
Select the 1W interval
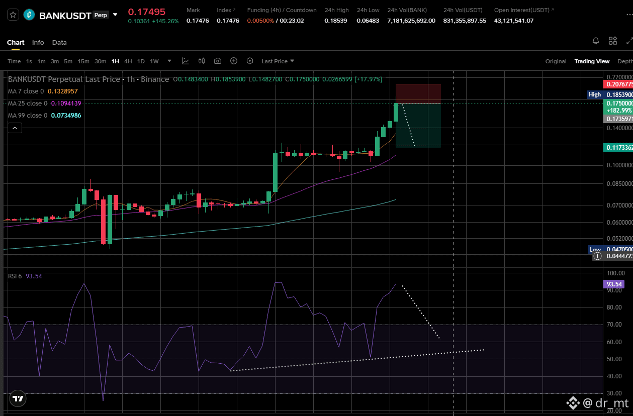(x=154, y=61)
